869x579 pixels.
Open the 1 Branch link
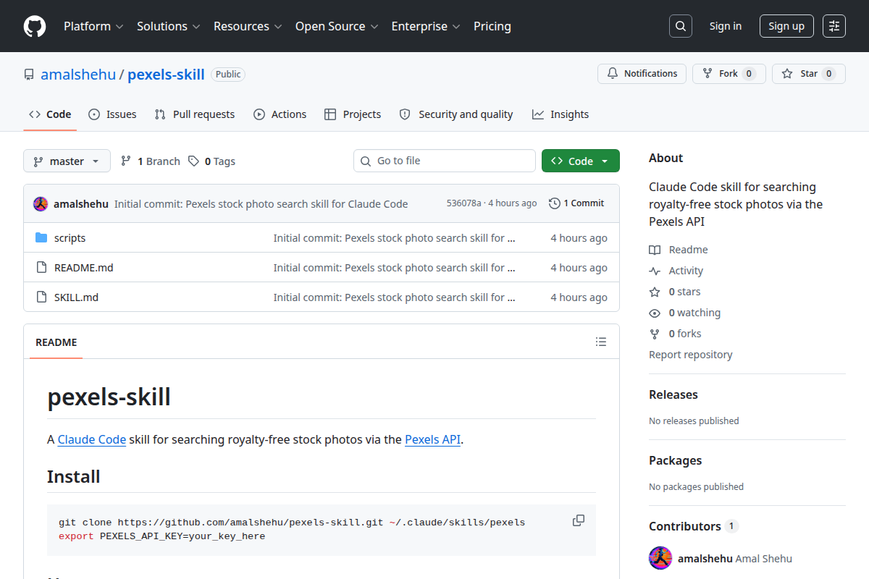(150, 161)
